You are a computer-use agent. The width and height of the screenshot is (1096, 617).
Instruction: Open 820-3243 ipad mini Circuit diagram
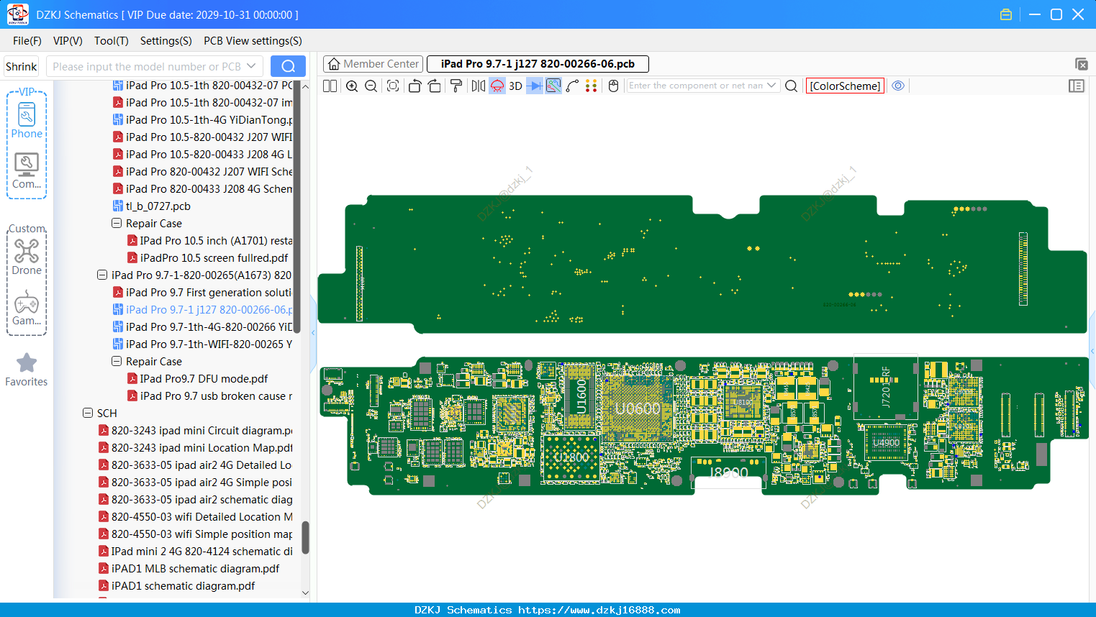coord(196,431)
